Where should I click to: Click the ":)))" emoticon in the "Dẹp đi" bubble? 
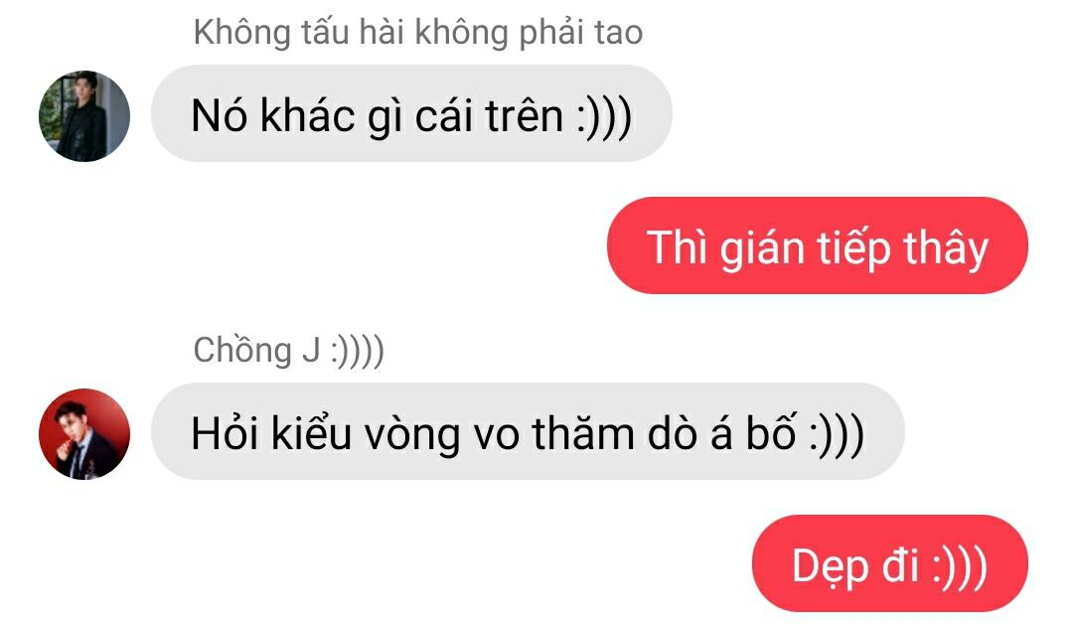pos(955,566)
